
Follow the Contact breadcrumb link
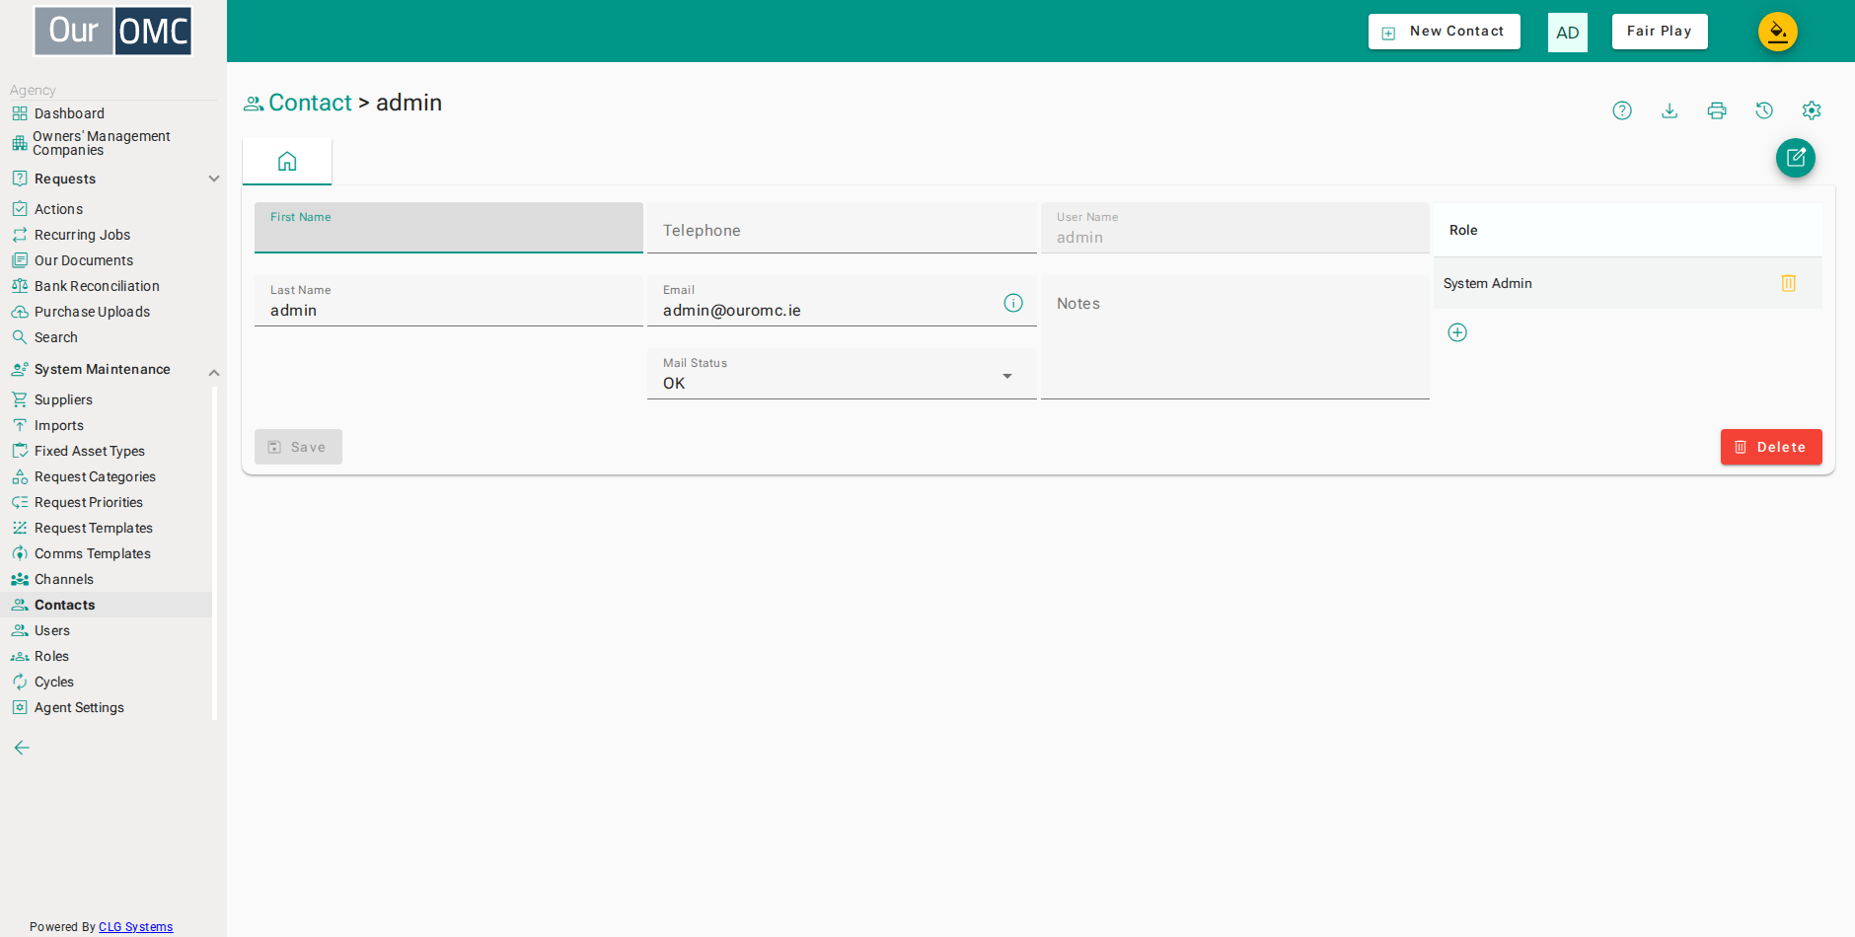point(310,103)
